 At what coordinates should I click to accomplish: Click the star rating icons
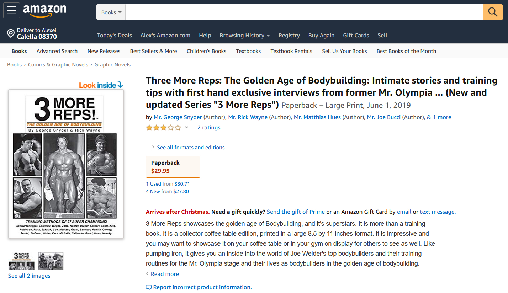(163, 128)
